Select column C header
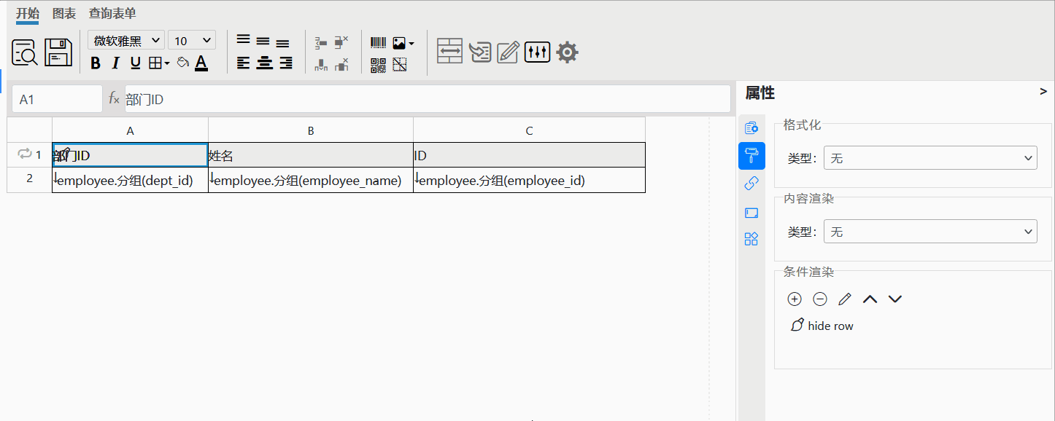Viewport: 1055px width, 421px height. pos(529,130)
